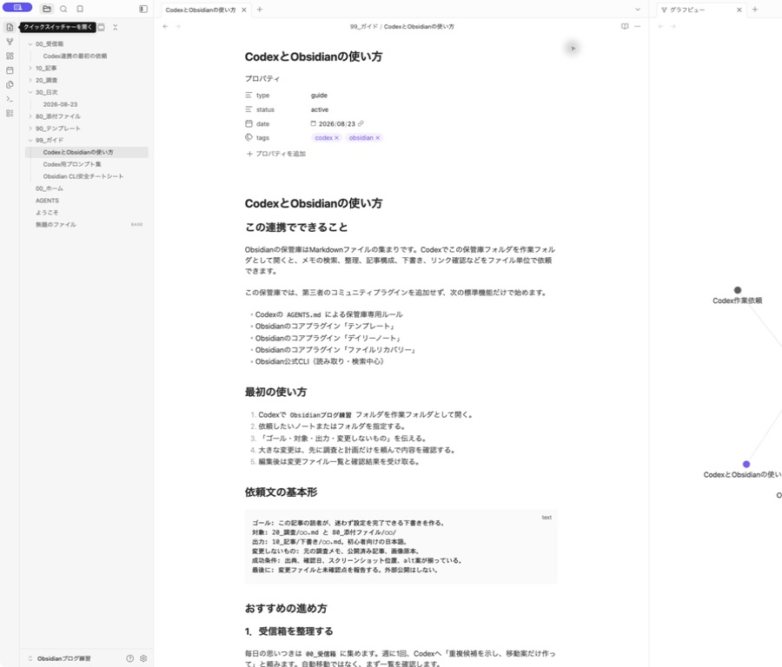Click the insert template ribbon icon

click(x=10, y=85)
